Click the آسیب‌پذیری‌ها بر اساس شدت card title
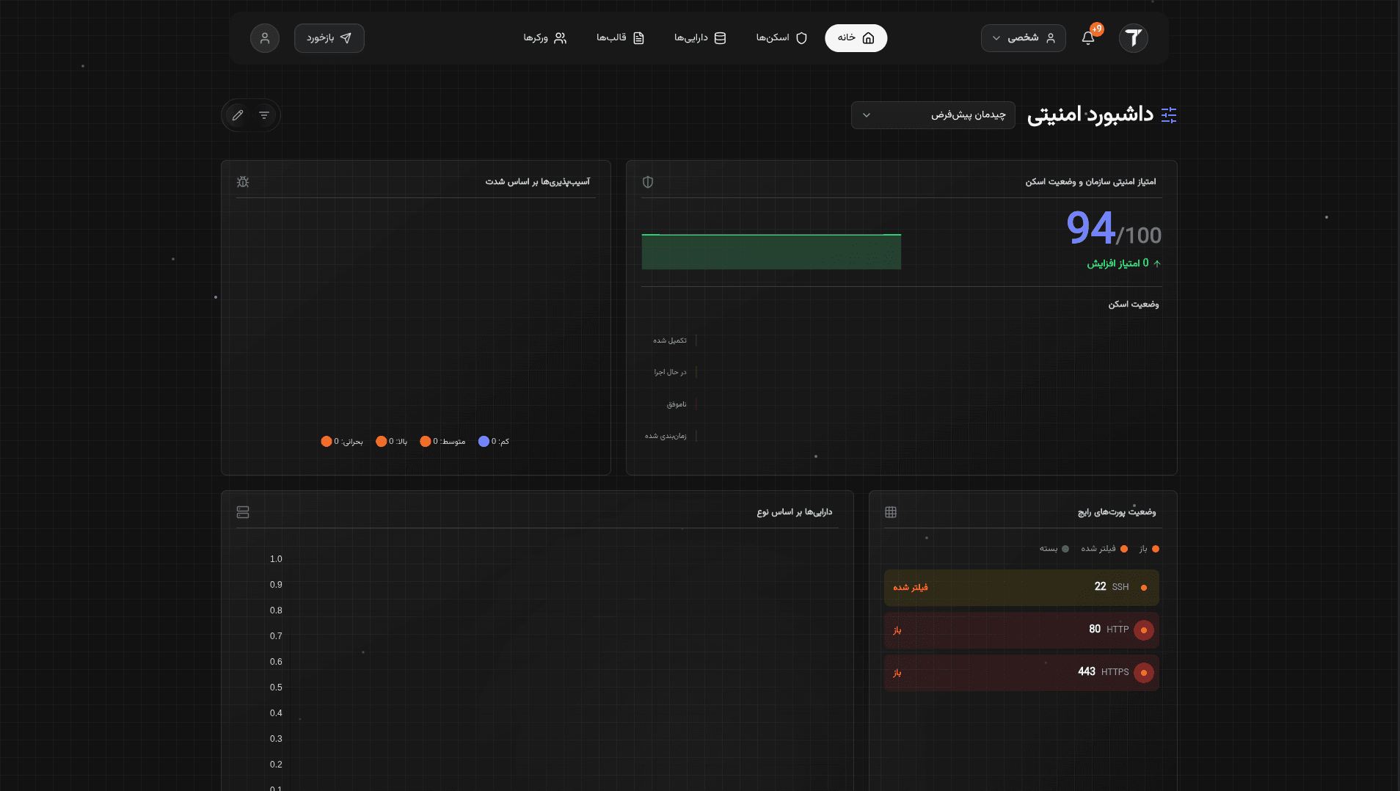1400x791 pixels. click(537, 182)
